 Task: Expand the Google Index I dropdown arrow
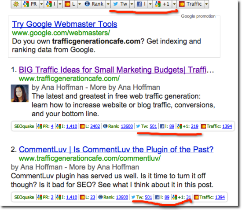tap(60, 4)
